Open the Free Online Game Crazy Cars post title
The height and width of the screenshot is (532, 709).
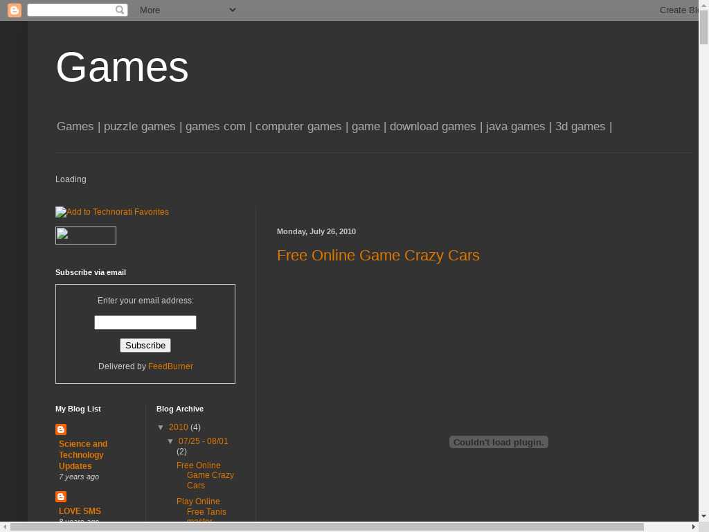click(378, 256)
